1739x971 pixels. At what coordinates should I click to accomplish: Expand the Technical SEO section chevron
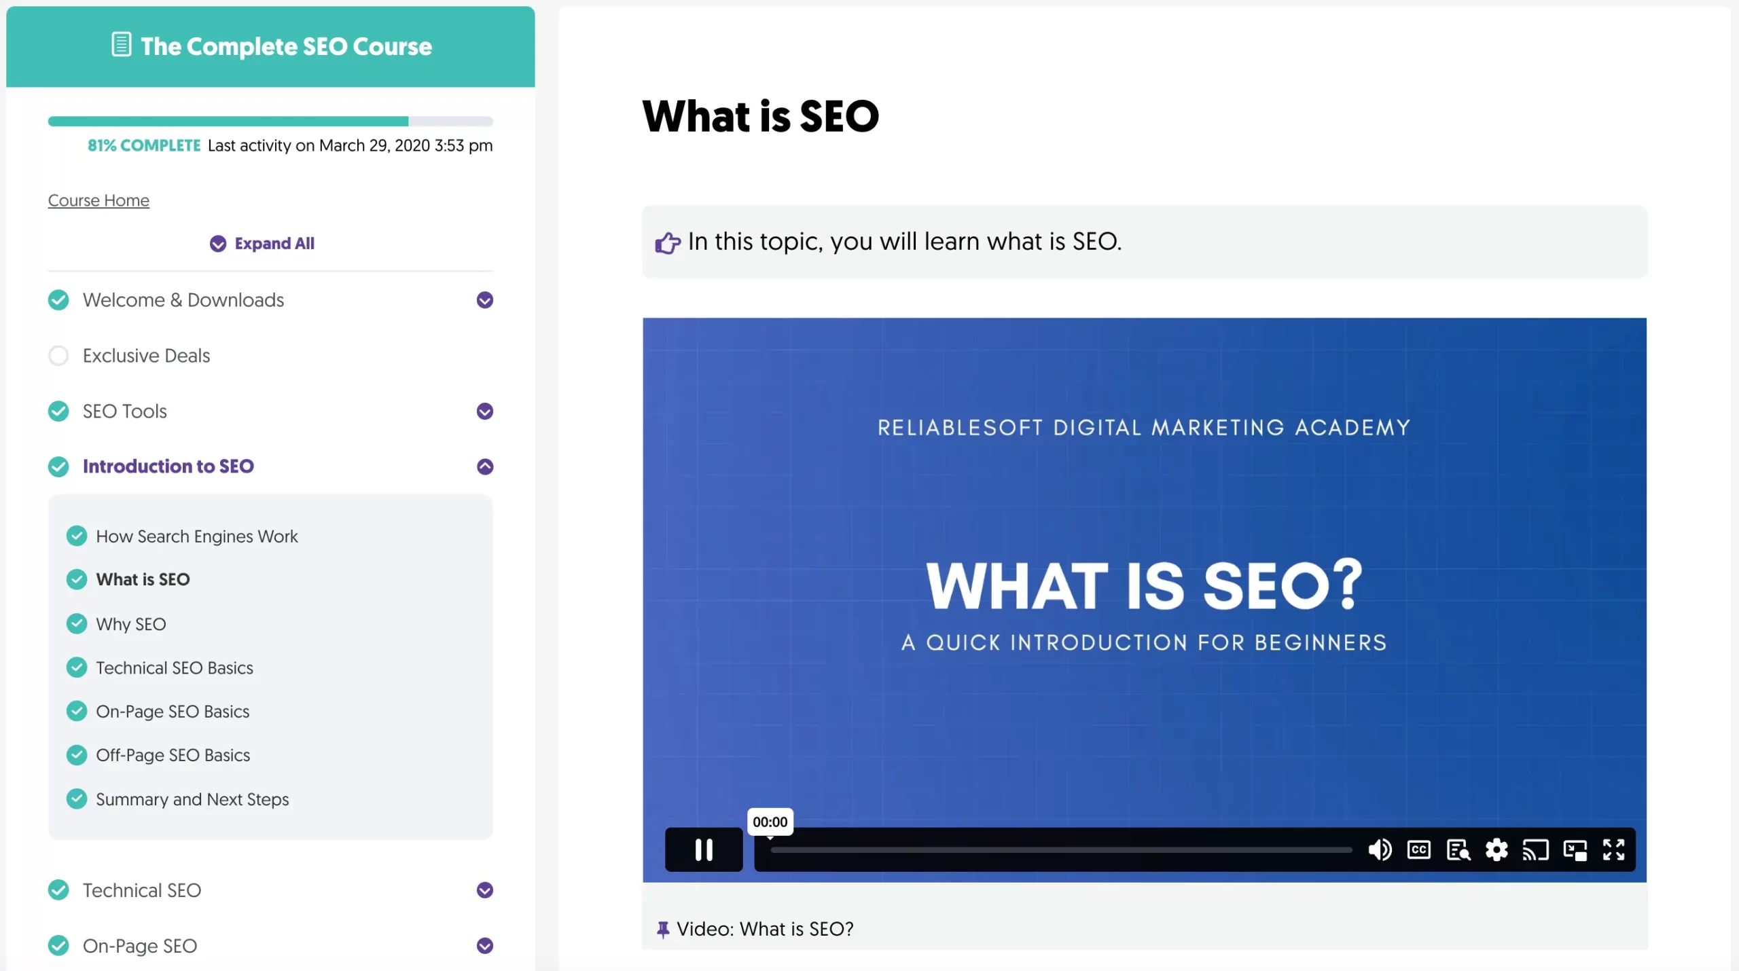[484, 890]
